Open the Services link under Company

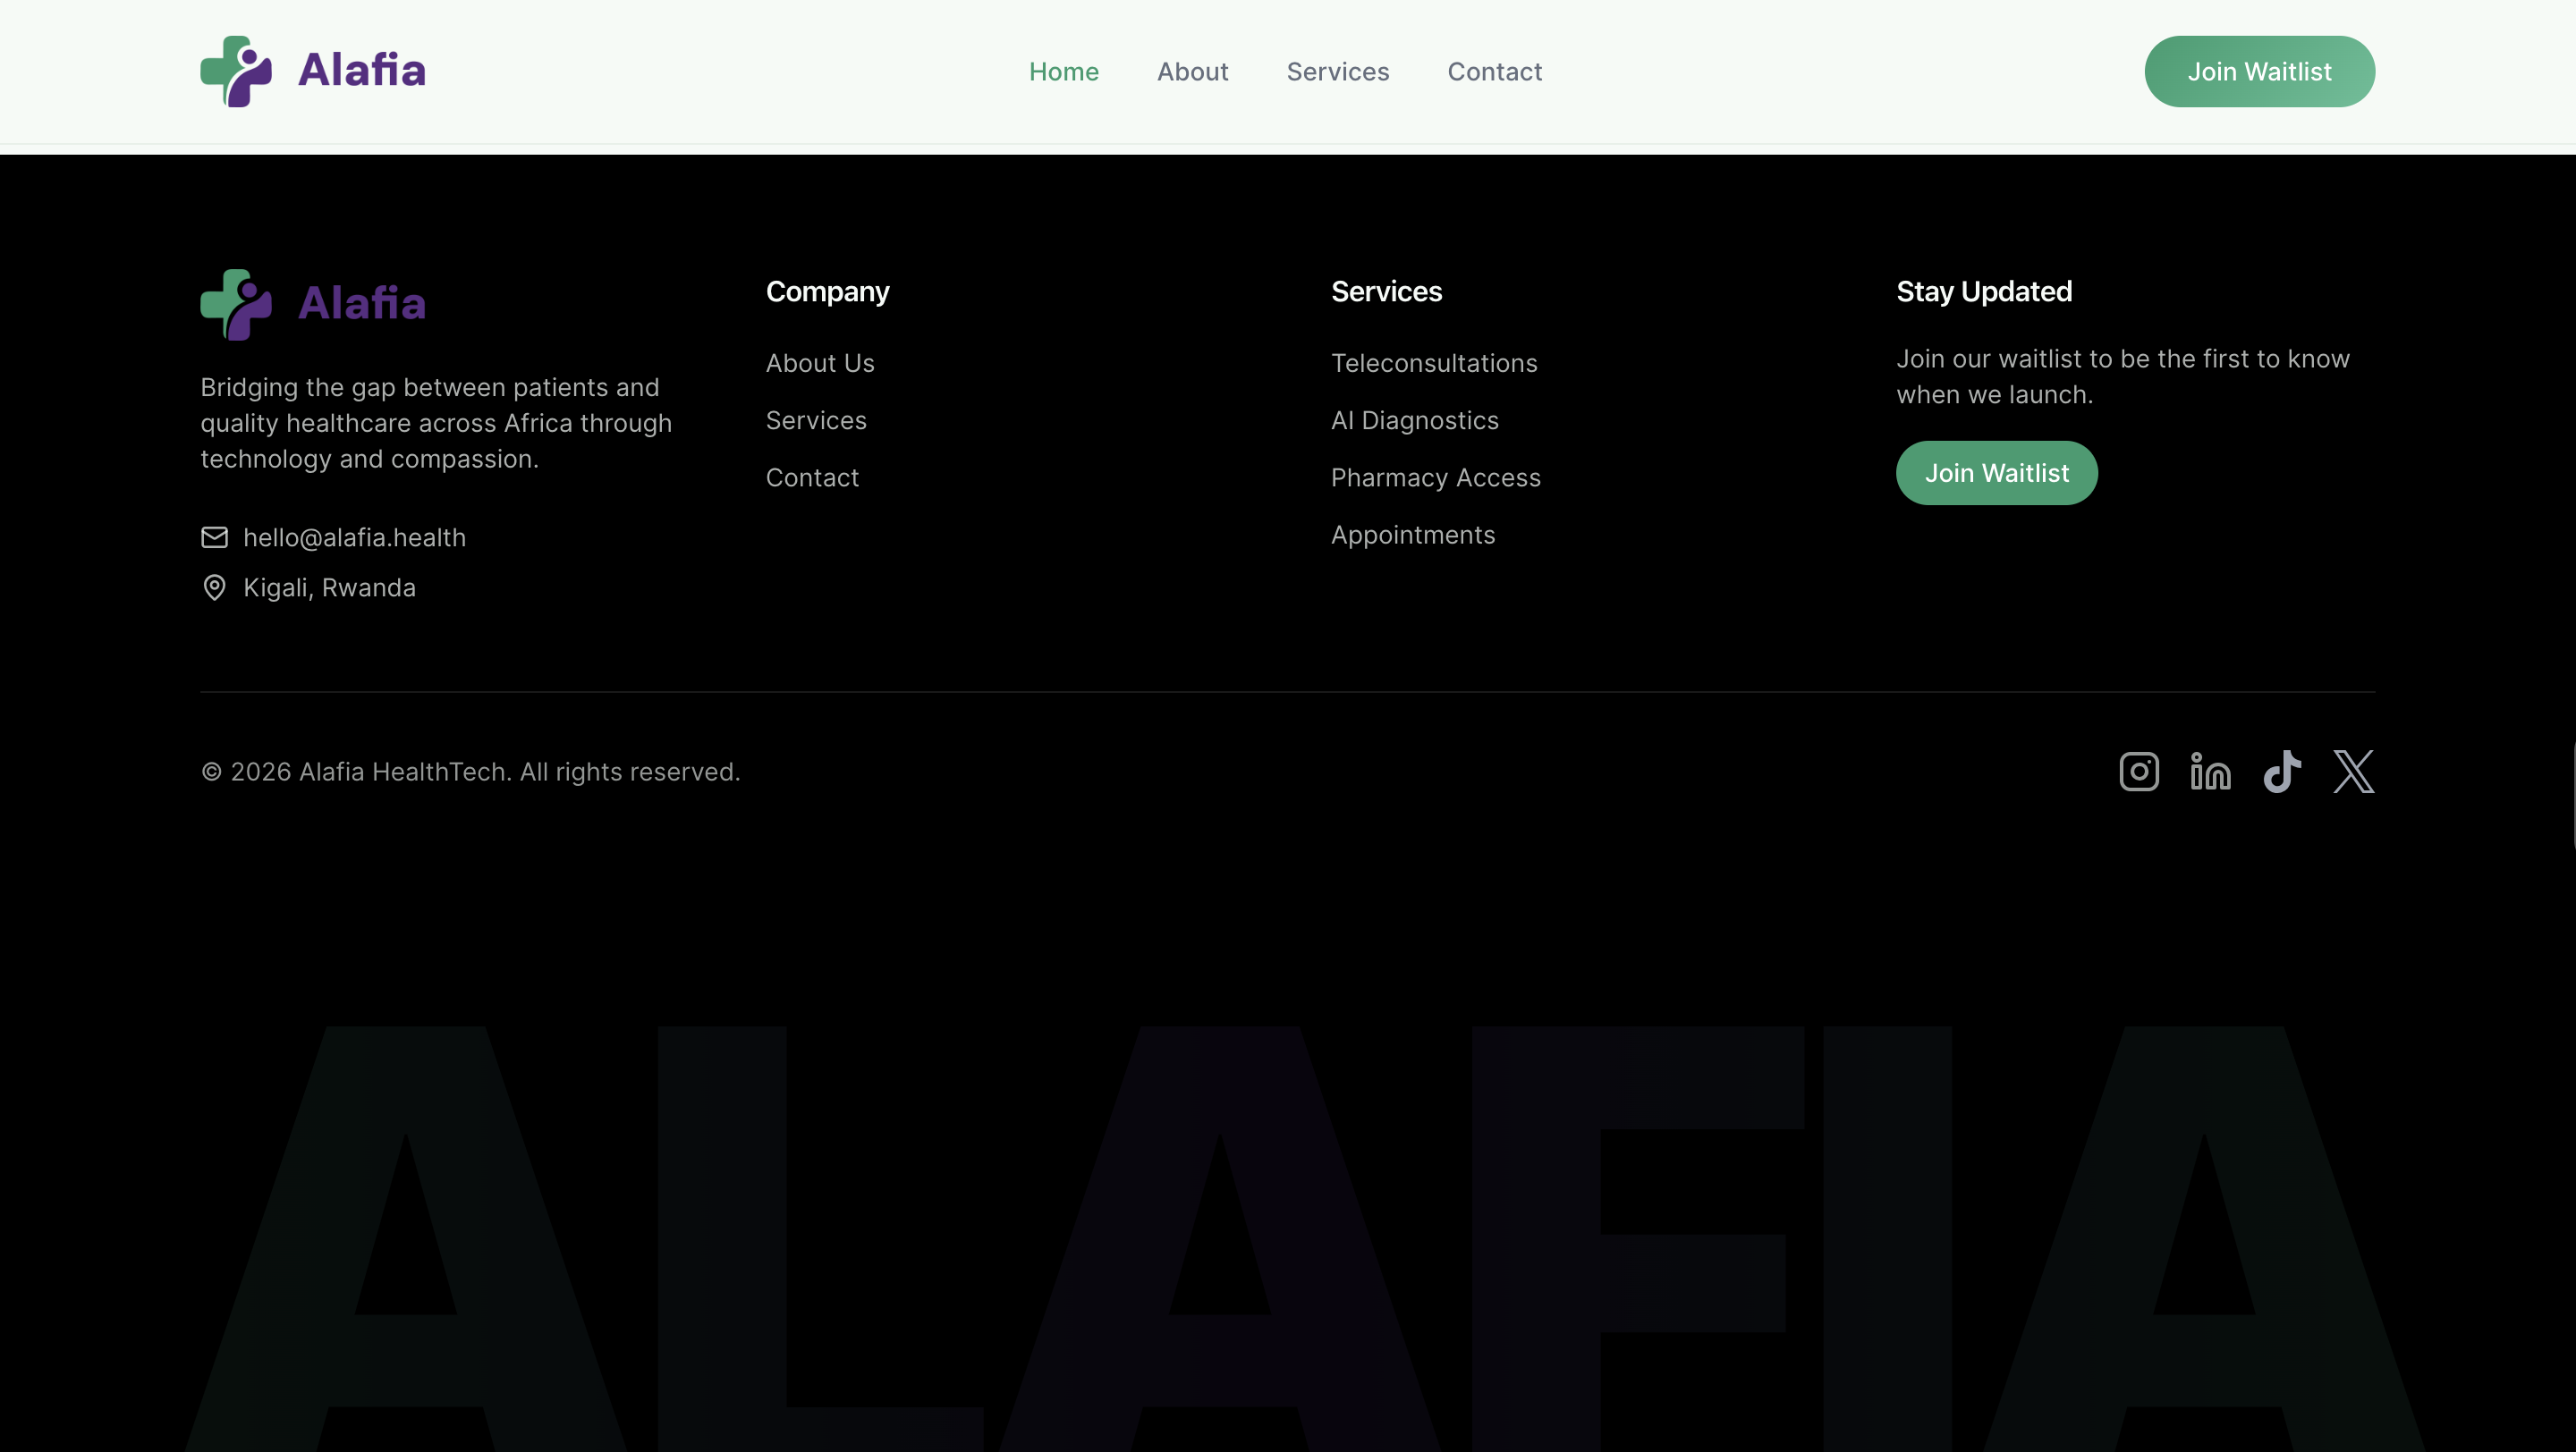[x=816, y=421]
